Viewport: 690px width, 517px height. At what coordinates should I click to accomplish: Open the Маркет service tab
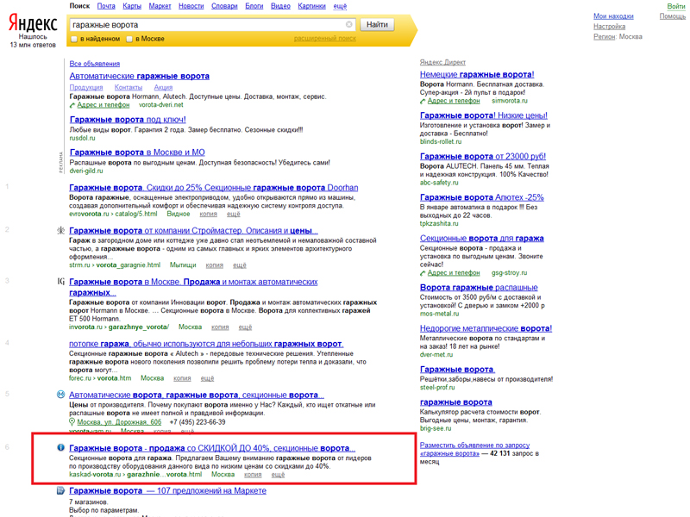pyautogui.click(x=160, y=6)
